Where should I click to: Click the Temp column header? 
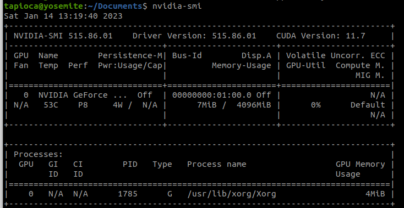coord(48,65)
